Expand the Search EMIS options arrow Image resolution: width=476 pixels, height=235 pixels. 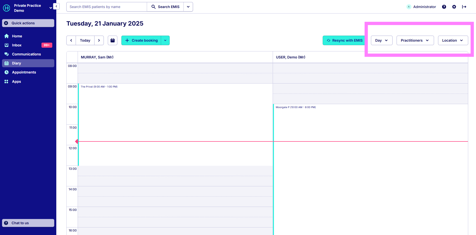tap(188, 7)
